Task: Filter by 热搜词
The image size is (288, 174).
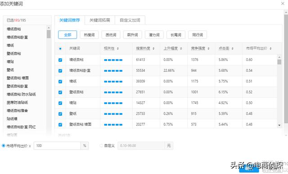Action: (89, 35)
